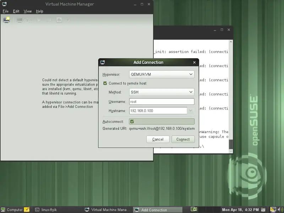
Task: Open the Hypervisor dropdown showing QEMU/KVM
Action: [162, 74]
